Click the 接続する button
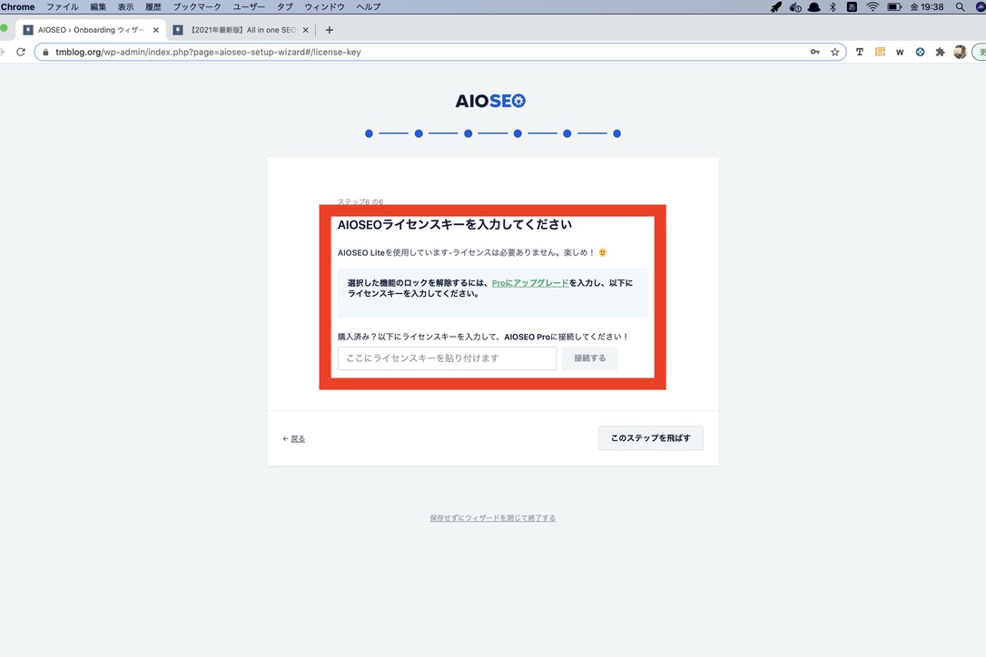Image resolution: width=986 pixels, height=657 pixels. pyautogui.click(x=590, y=358)
